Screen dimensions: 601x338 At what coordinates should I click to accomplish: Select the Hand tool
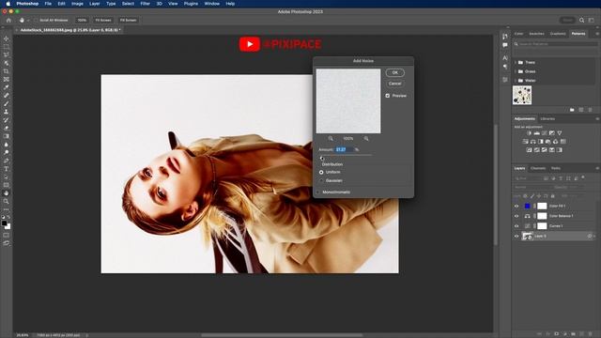click(x=7, y=193)
